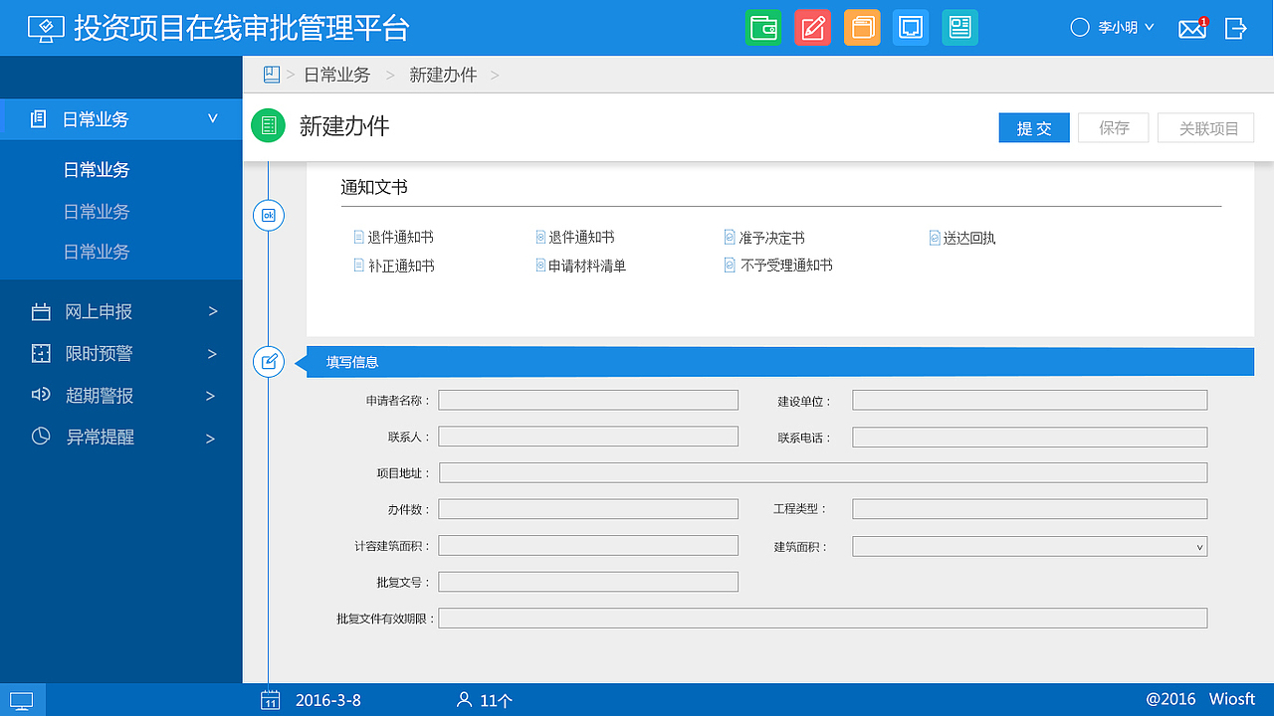Open the 限时预警 menu
Image resolution: width=1274 pixels, height=716 pixels.
[99, 354]
